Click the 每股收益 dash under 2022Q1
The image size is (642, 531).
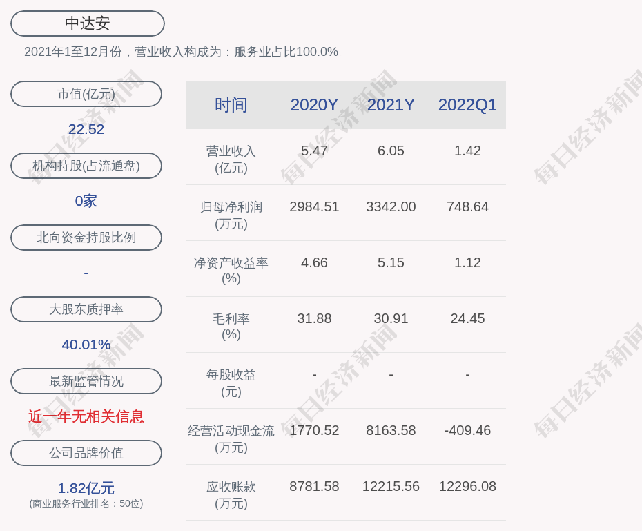click(x=467, y=375)
